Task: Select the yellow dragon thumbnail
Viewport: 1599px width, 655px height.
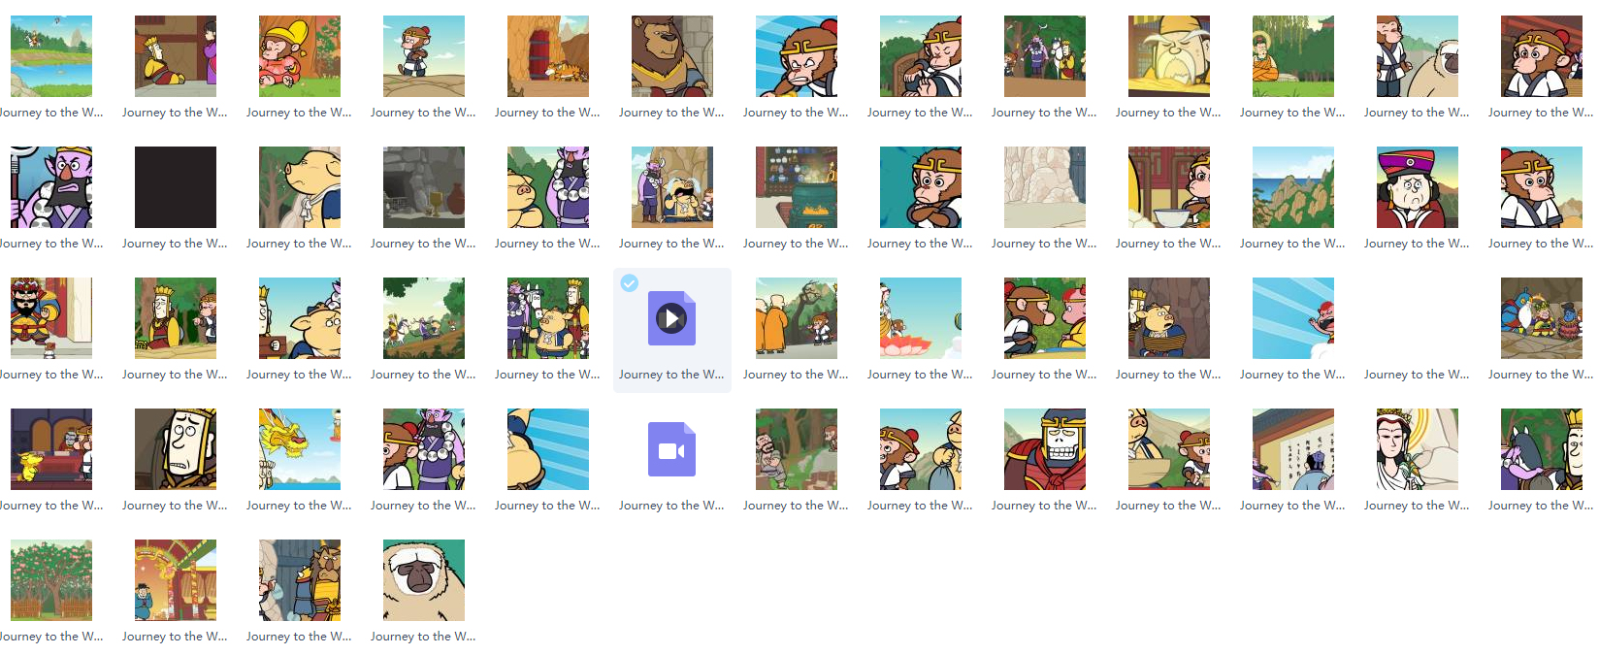Action: pyautogui.click(x=300, y=449)
